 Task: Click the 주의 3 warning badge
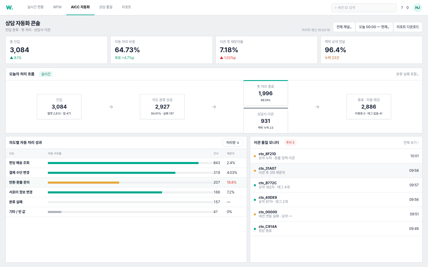[x=290, y=143]
